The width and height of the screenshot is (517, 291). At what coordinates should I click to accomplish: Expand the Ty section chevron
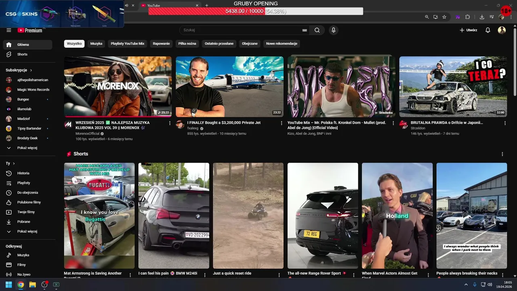pyautogui.click(x=14, y=164)
